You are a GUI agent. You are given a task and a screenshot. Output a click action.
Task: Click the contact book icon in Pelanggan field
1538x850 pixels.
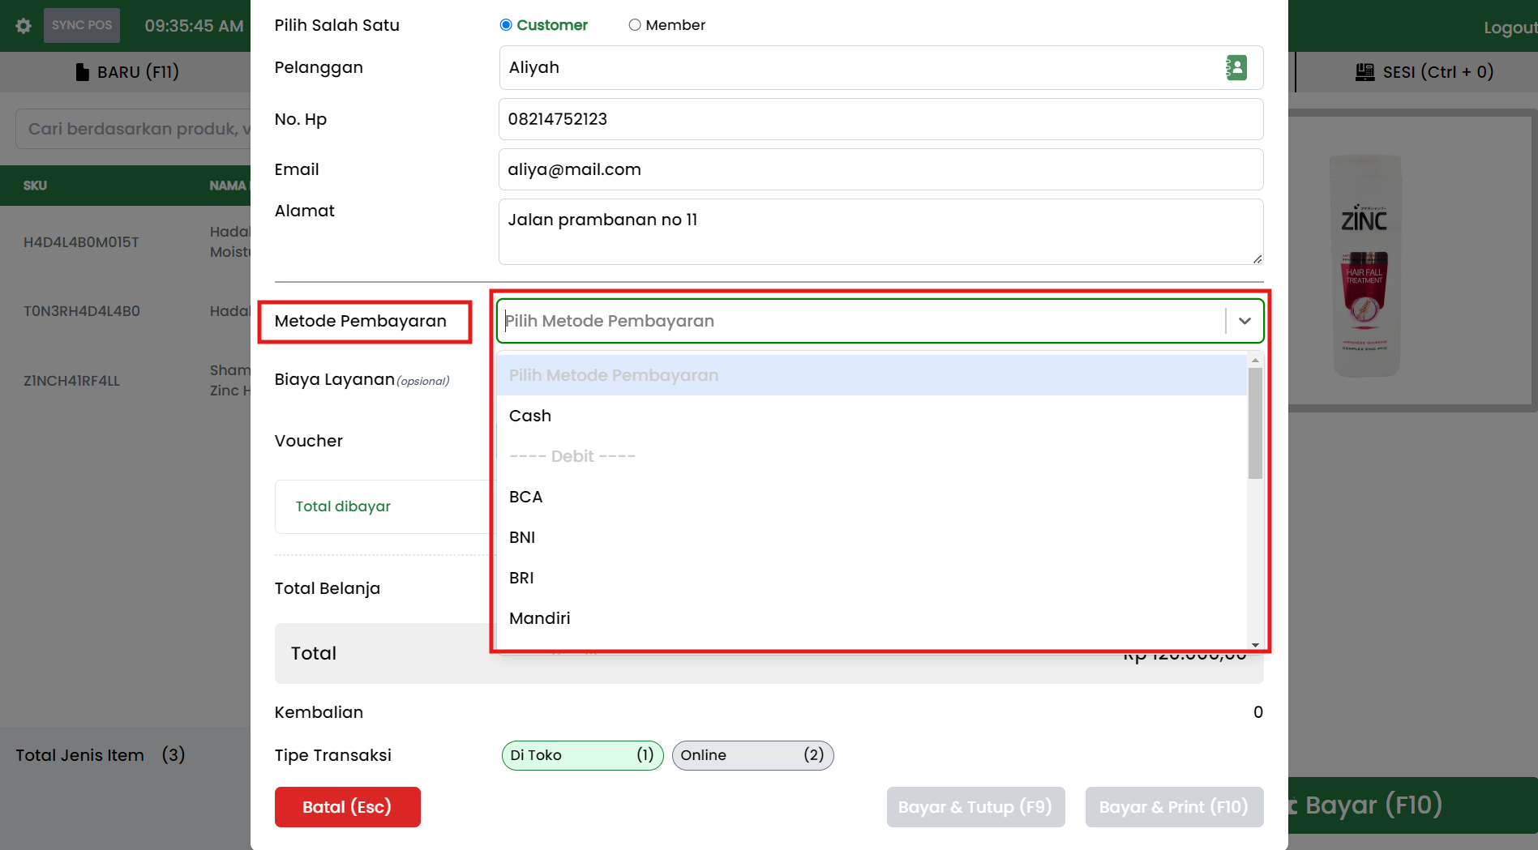click(x=1236, y=68)
